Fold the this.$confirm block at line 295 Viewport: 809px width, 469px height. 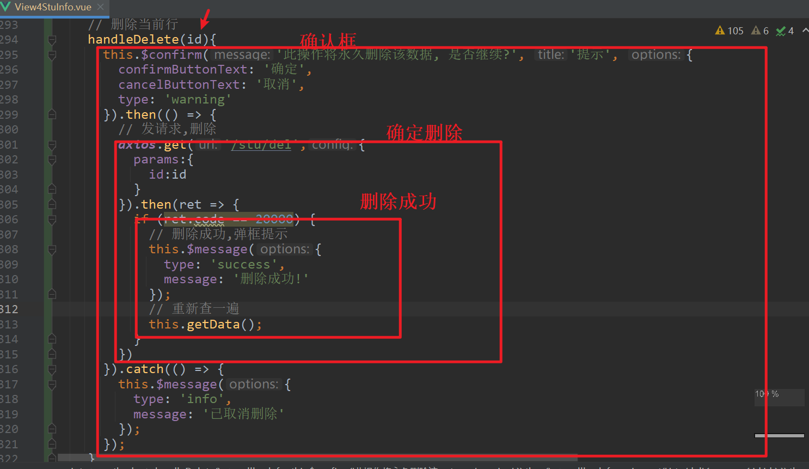(x=52, y=55)
